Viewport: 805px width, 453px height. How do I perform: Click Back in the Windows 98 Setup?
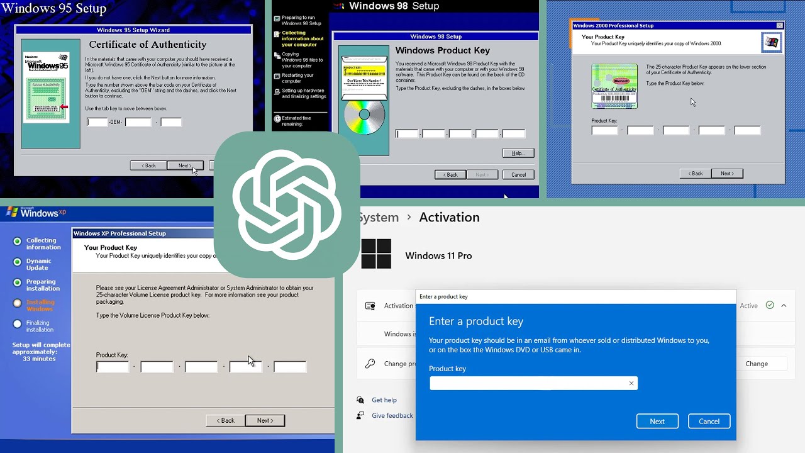450,174
